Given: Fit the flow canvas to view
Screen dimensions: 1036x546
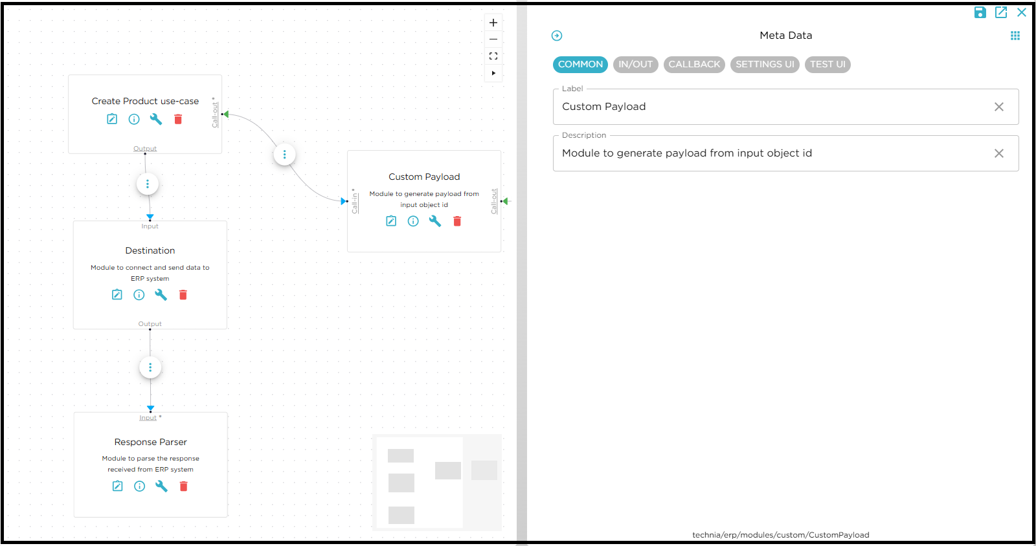Looking at the screenshot, I should click(x=493, y=56).
